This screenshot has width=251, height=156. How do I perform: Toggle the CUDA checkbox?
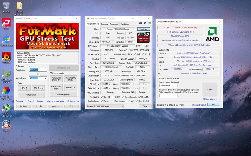pos(113,97)
